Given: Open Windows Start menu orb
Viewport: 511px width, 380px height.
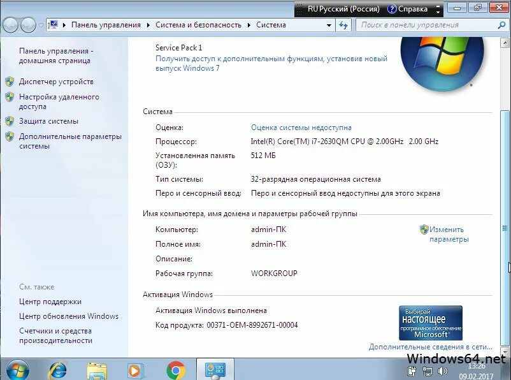Looking at the screenshot, I should point(17,370).
